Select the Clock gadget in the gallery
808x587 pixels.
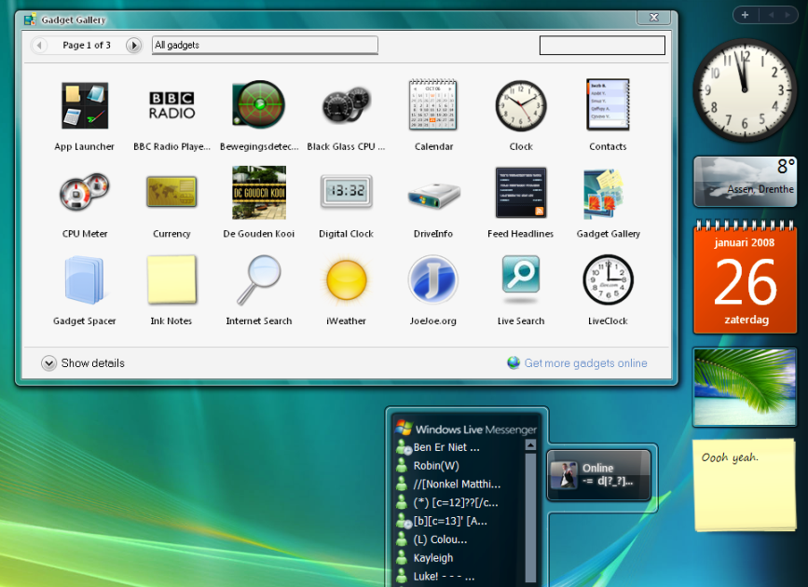click(x=521, y=105)
